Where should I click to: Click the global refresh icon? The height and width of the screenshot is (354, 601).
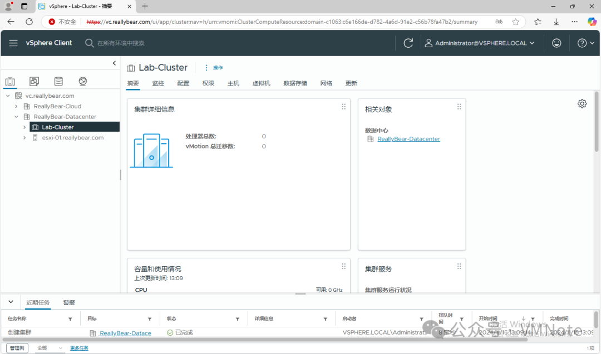408,43
